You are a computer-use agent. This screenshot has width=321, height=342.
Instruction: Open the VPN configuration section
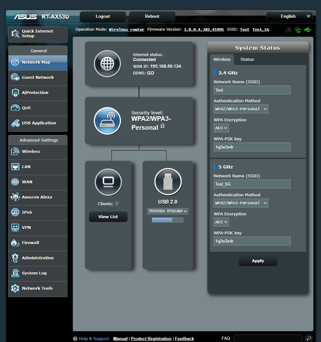click(27, 228)
